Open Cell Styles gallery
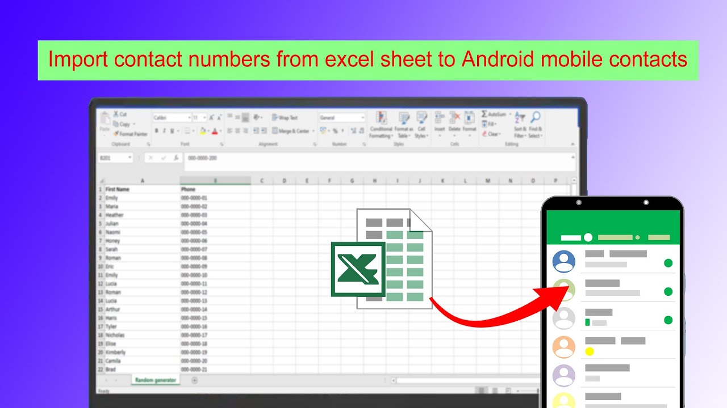 click(x=421, y=125)
